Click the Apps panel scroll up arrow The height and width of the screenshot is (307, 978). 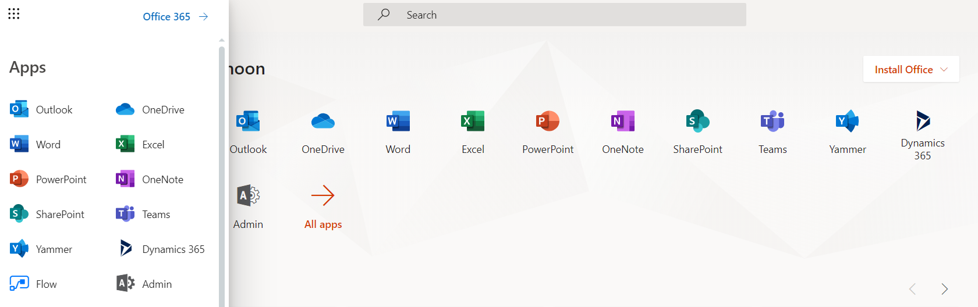[x=221, y=40]
